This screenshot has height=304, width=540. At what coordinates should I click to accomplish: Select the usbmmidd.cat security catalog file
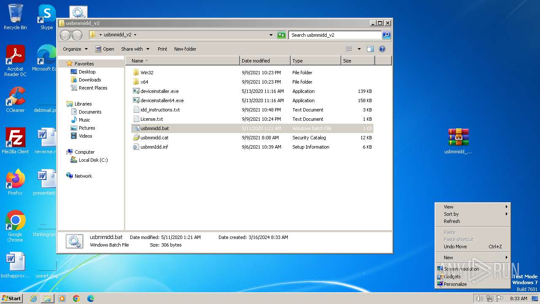(154, 138)
